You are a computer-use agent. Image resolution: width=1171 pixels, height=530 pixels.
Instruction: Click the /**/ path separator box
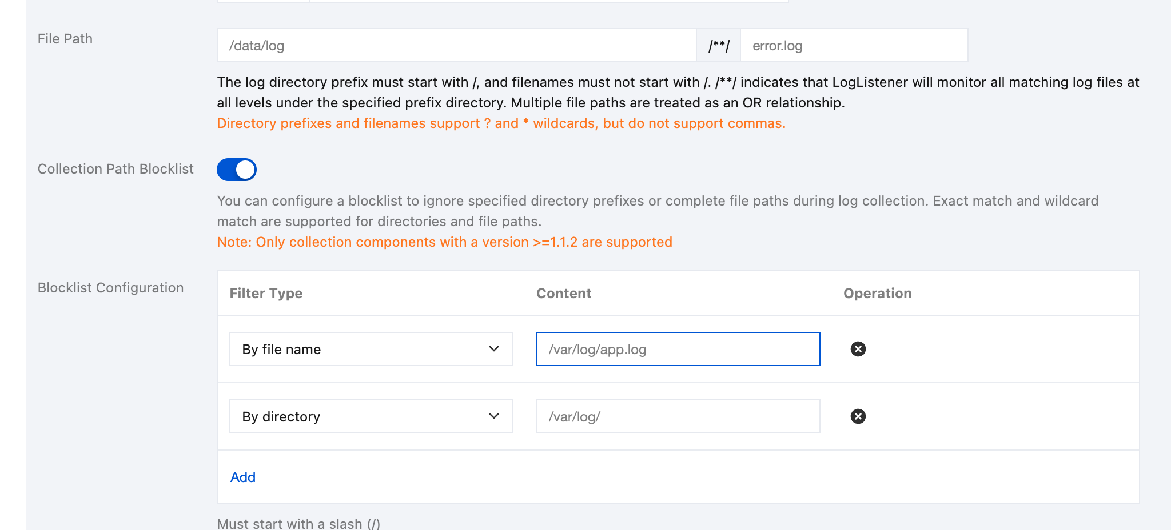pos(718,46)
